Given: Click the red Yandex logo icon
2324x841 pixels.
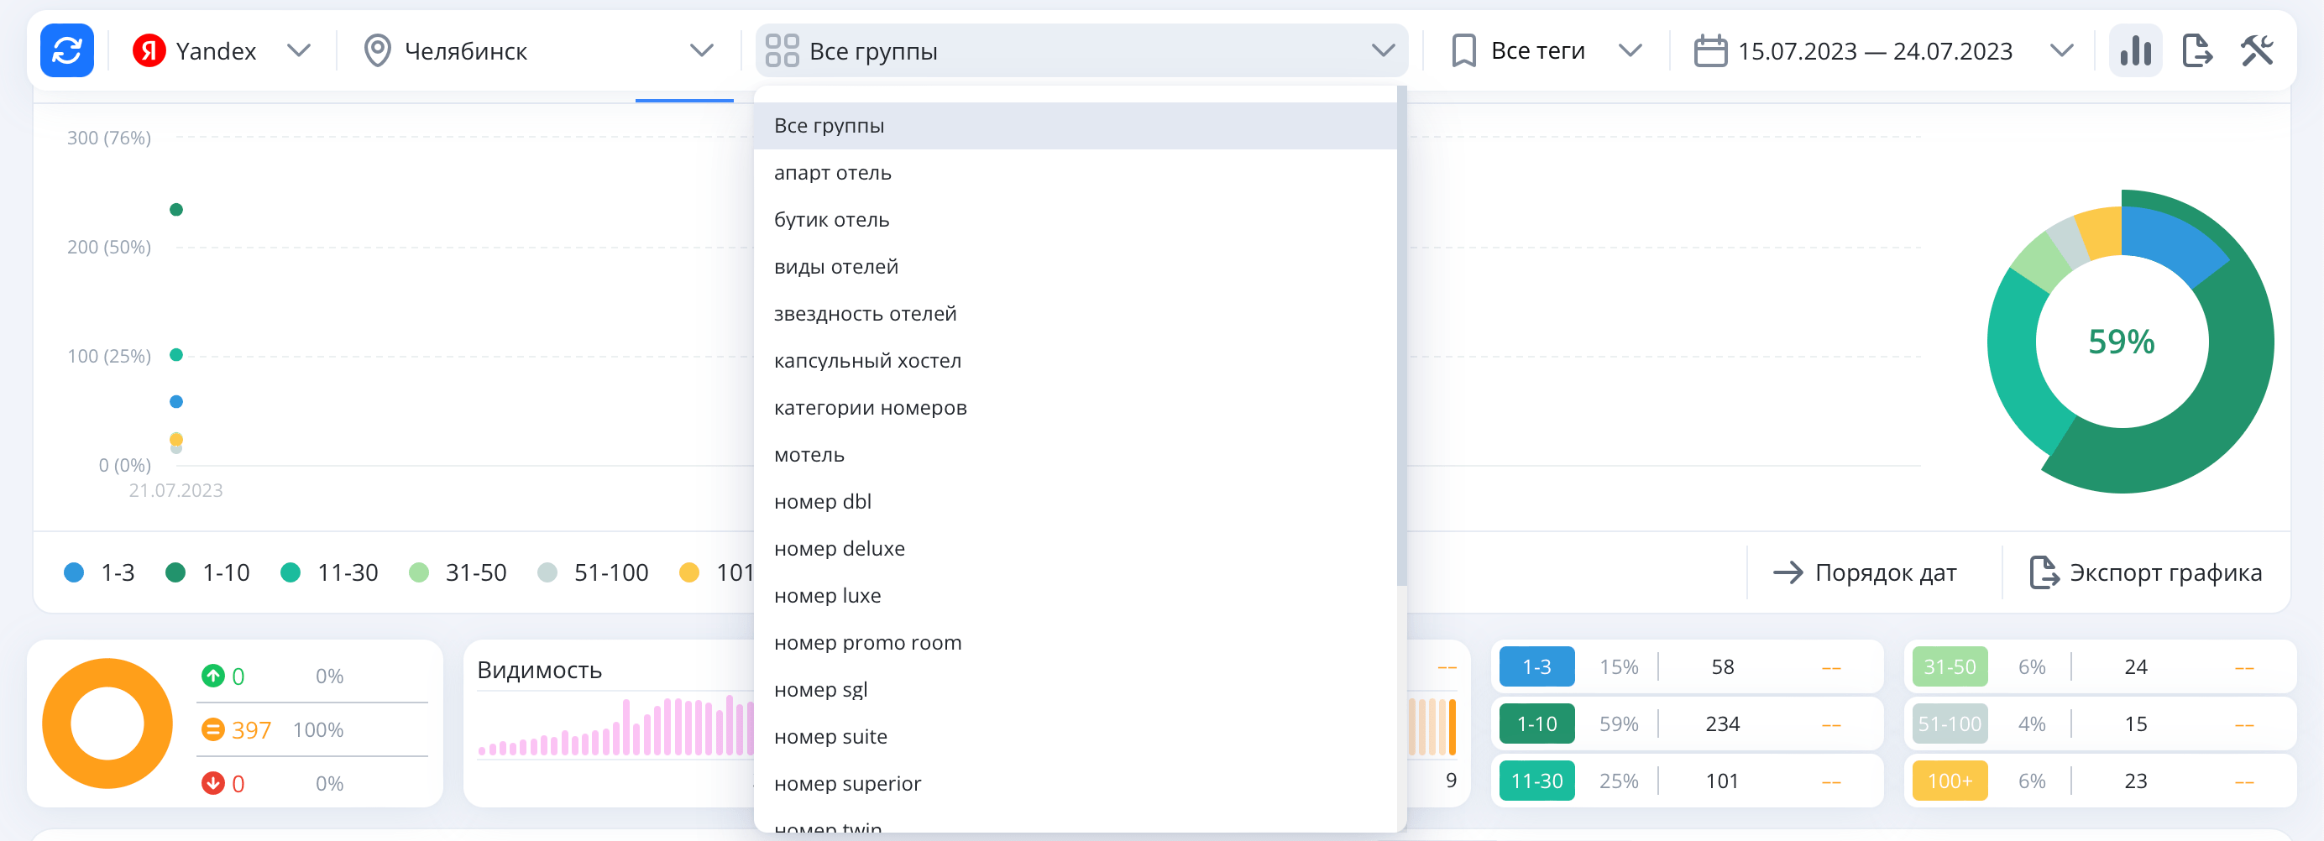Looking at the screenshot, I should click(149, 50).
